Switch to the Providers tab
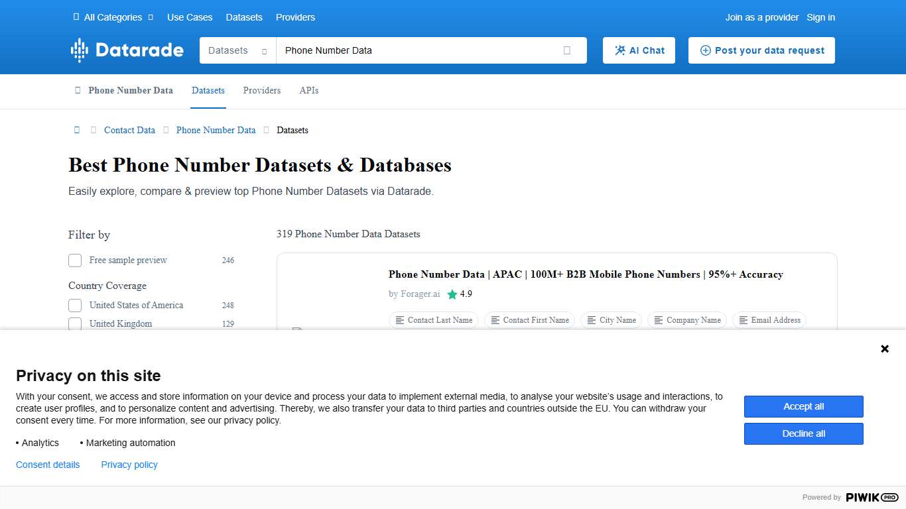This screenshot has height=509, width=906. point(261,90)
